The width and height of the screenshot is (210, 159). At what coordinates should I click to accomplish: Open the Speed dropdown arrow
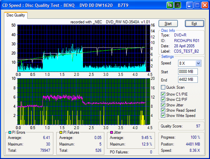pos(198,63)
